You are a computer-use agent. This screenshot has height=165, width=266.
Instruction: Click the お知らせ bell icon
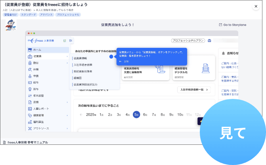pyautogui.click(x=223, y=53)
